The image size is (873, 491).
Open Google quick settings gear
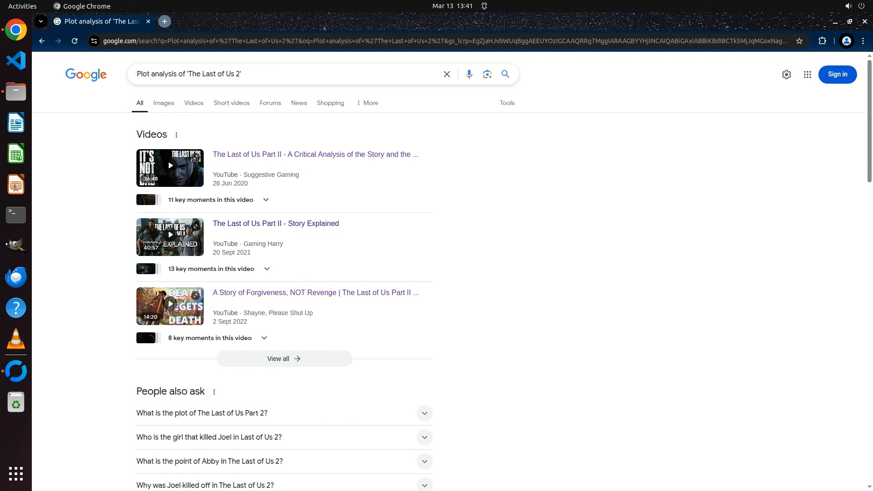[786, 75]
